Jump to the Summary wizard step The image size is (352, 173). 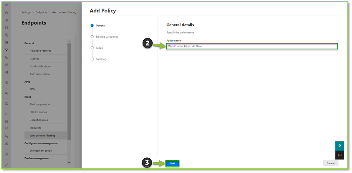[101, 59]
